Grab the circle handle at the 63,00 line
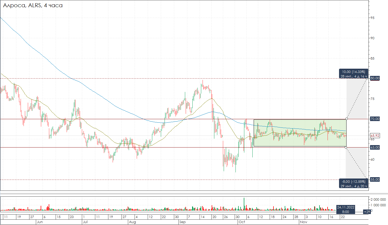This screenshot has height=225, width=388. (346, 148)
